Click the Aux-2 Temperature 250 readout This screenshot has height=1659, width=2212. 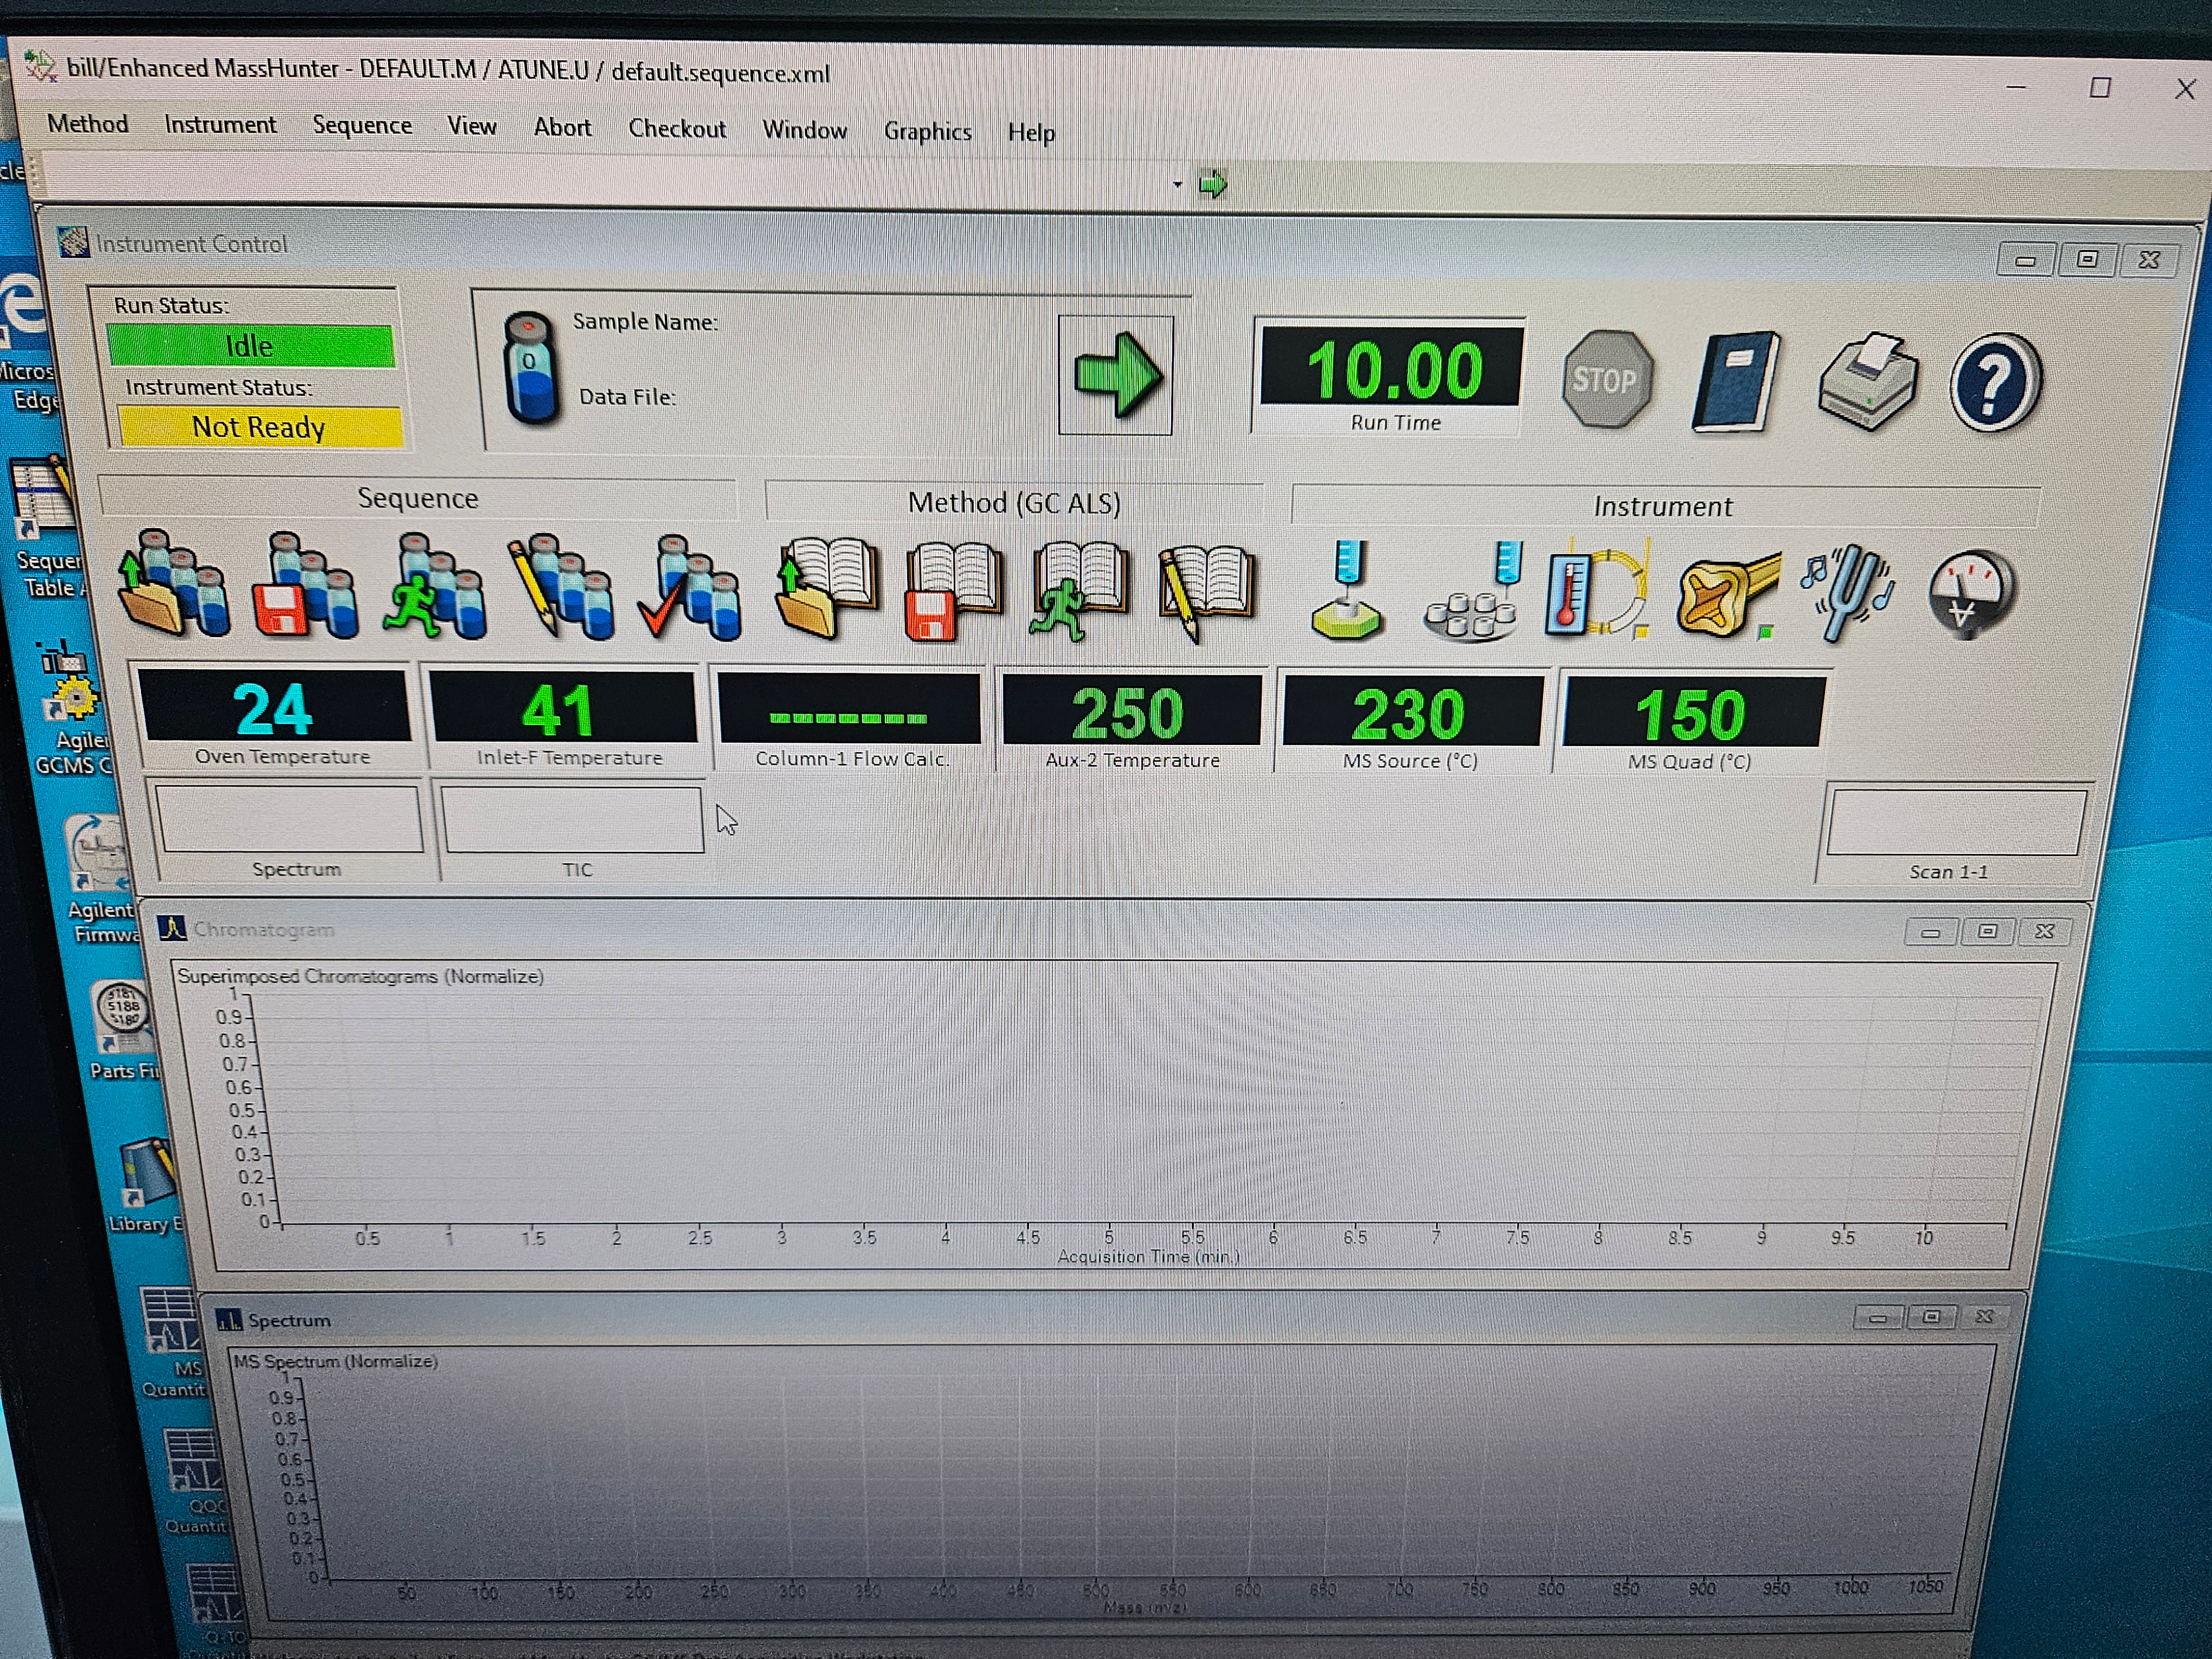click(1131, 711)
